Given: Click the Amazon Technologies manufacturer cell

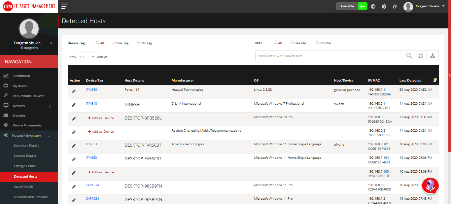Looking at the screenshot, I should tap(188, 144).
